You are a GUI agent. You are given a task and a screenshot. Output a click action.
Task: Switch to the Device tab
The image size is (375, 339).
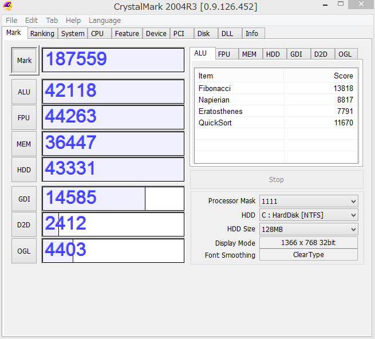(x=156, y=33)
